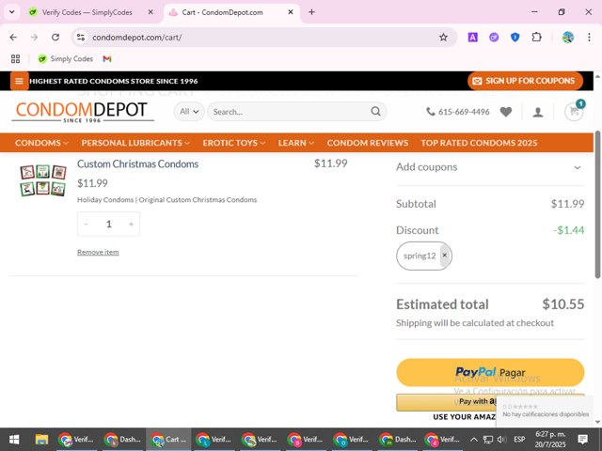This screenshot has width=602, height=451.
Task: Open the shopping cart icon with badge
Action: 574,111
